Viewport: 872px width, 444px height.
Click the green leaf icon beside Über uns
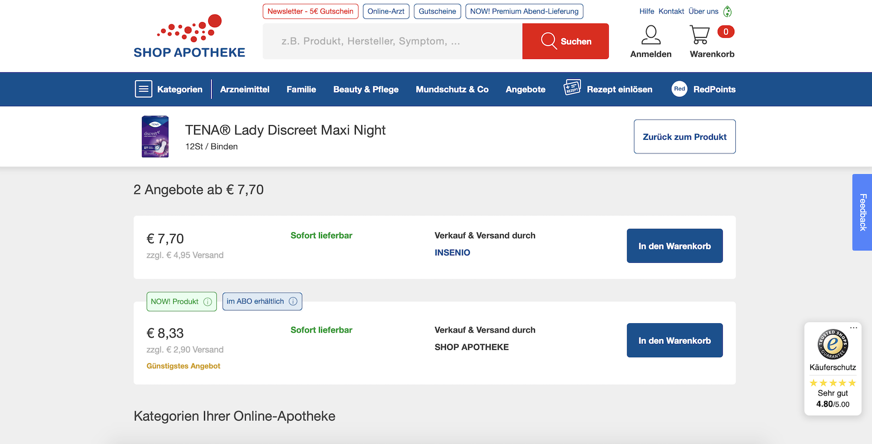[728, 11]
